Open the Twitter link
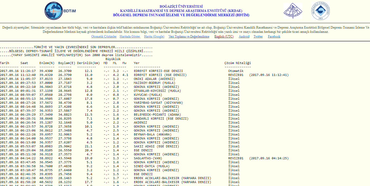This screenshot has width=370, height=186. [258, 37]
